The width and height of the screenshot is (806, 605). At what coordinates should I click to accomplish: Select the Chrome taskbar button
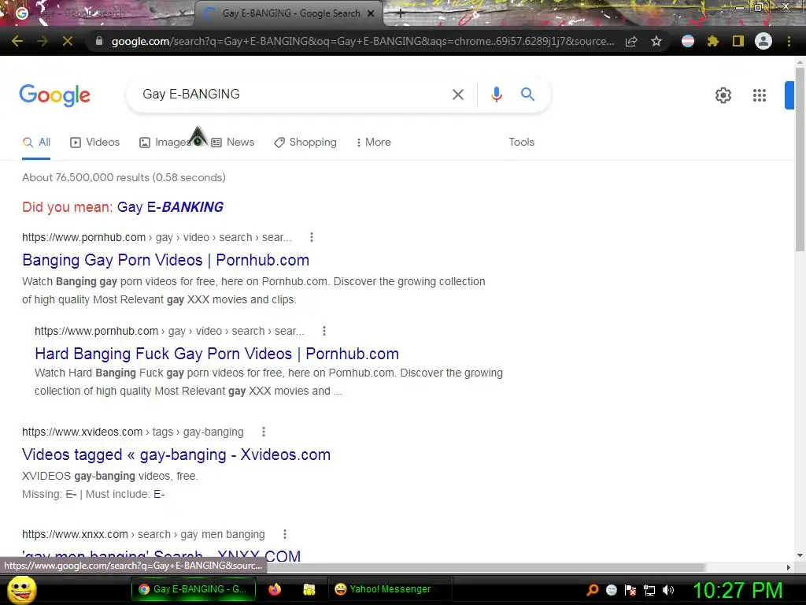point(194,589)
